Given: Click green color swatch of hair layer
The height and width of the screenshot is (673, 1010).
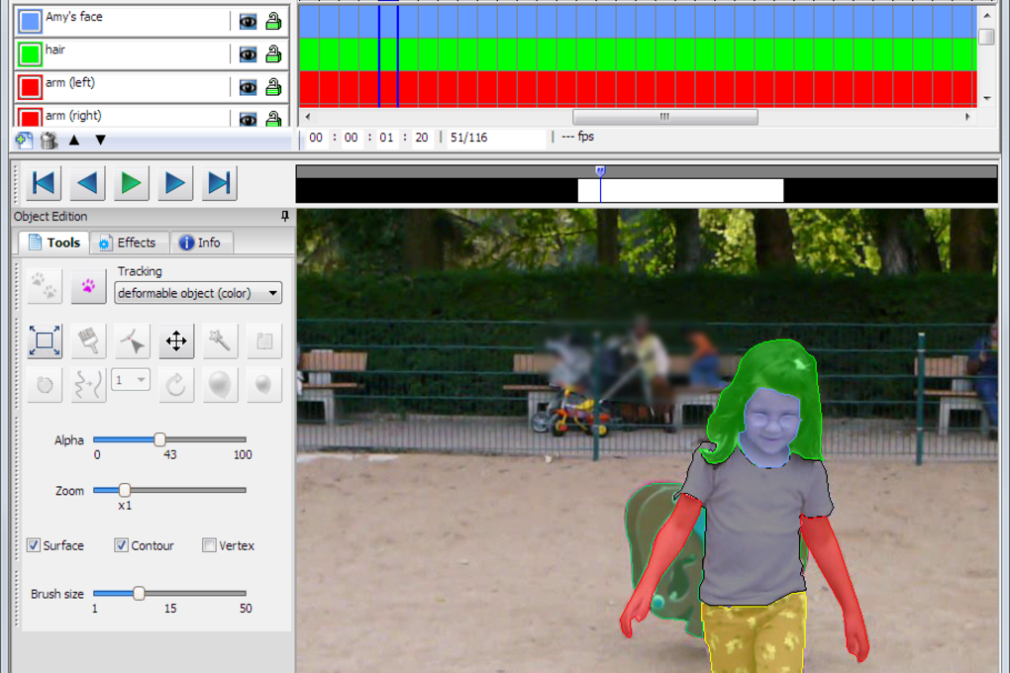Looking at the screenshot, I should coord(30,54).
